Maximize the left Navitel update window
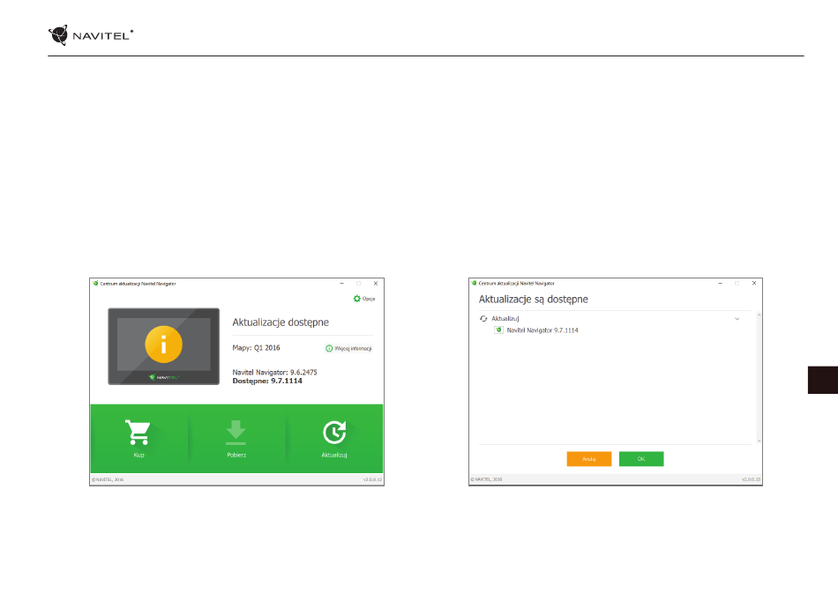Viewport: 838px width, 593px height. 359,284
